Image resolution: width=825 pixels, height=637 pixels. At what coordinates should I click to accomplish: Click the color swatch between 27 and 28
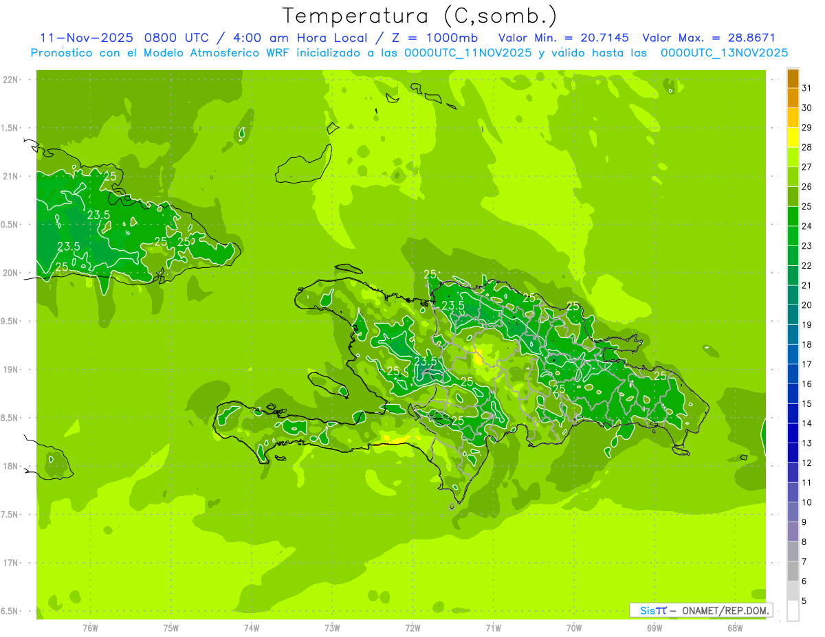[793, 157]
